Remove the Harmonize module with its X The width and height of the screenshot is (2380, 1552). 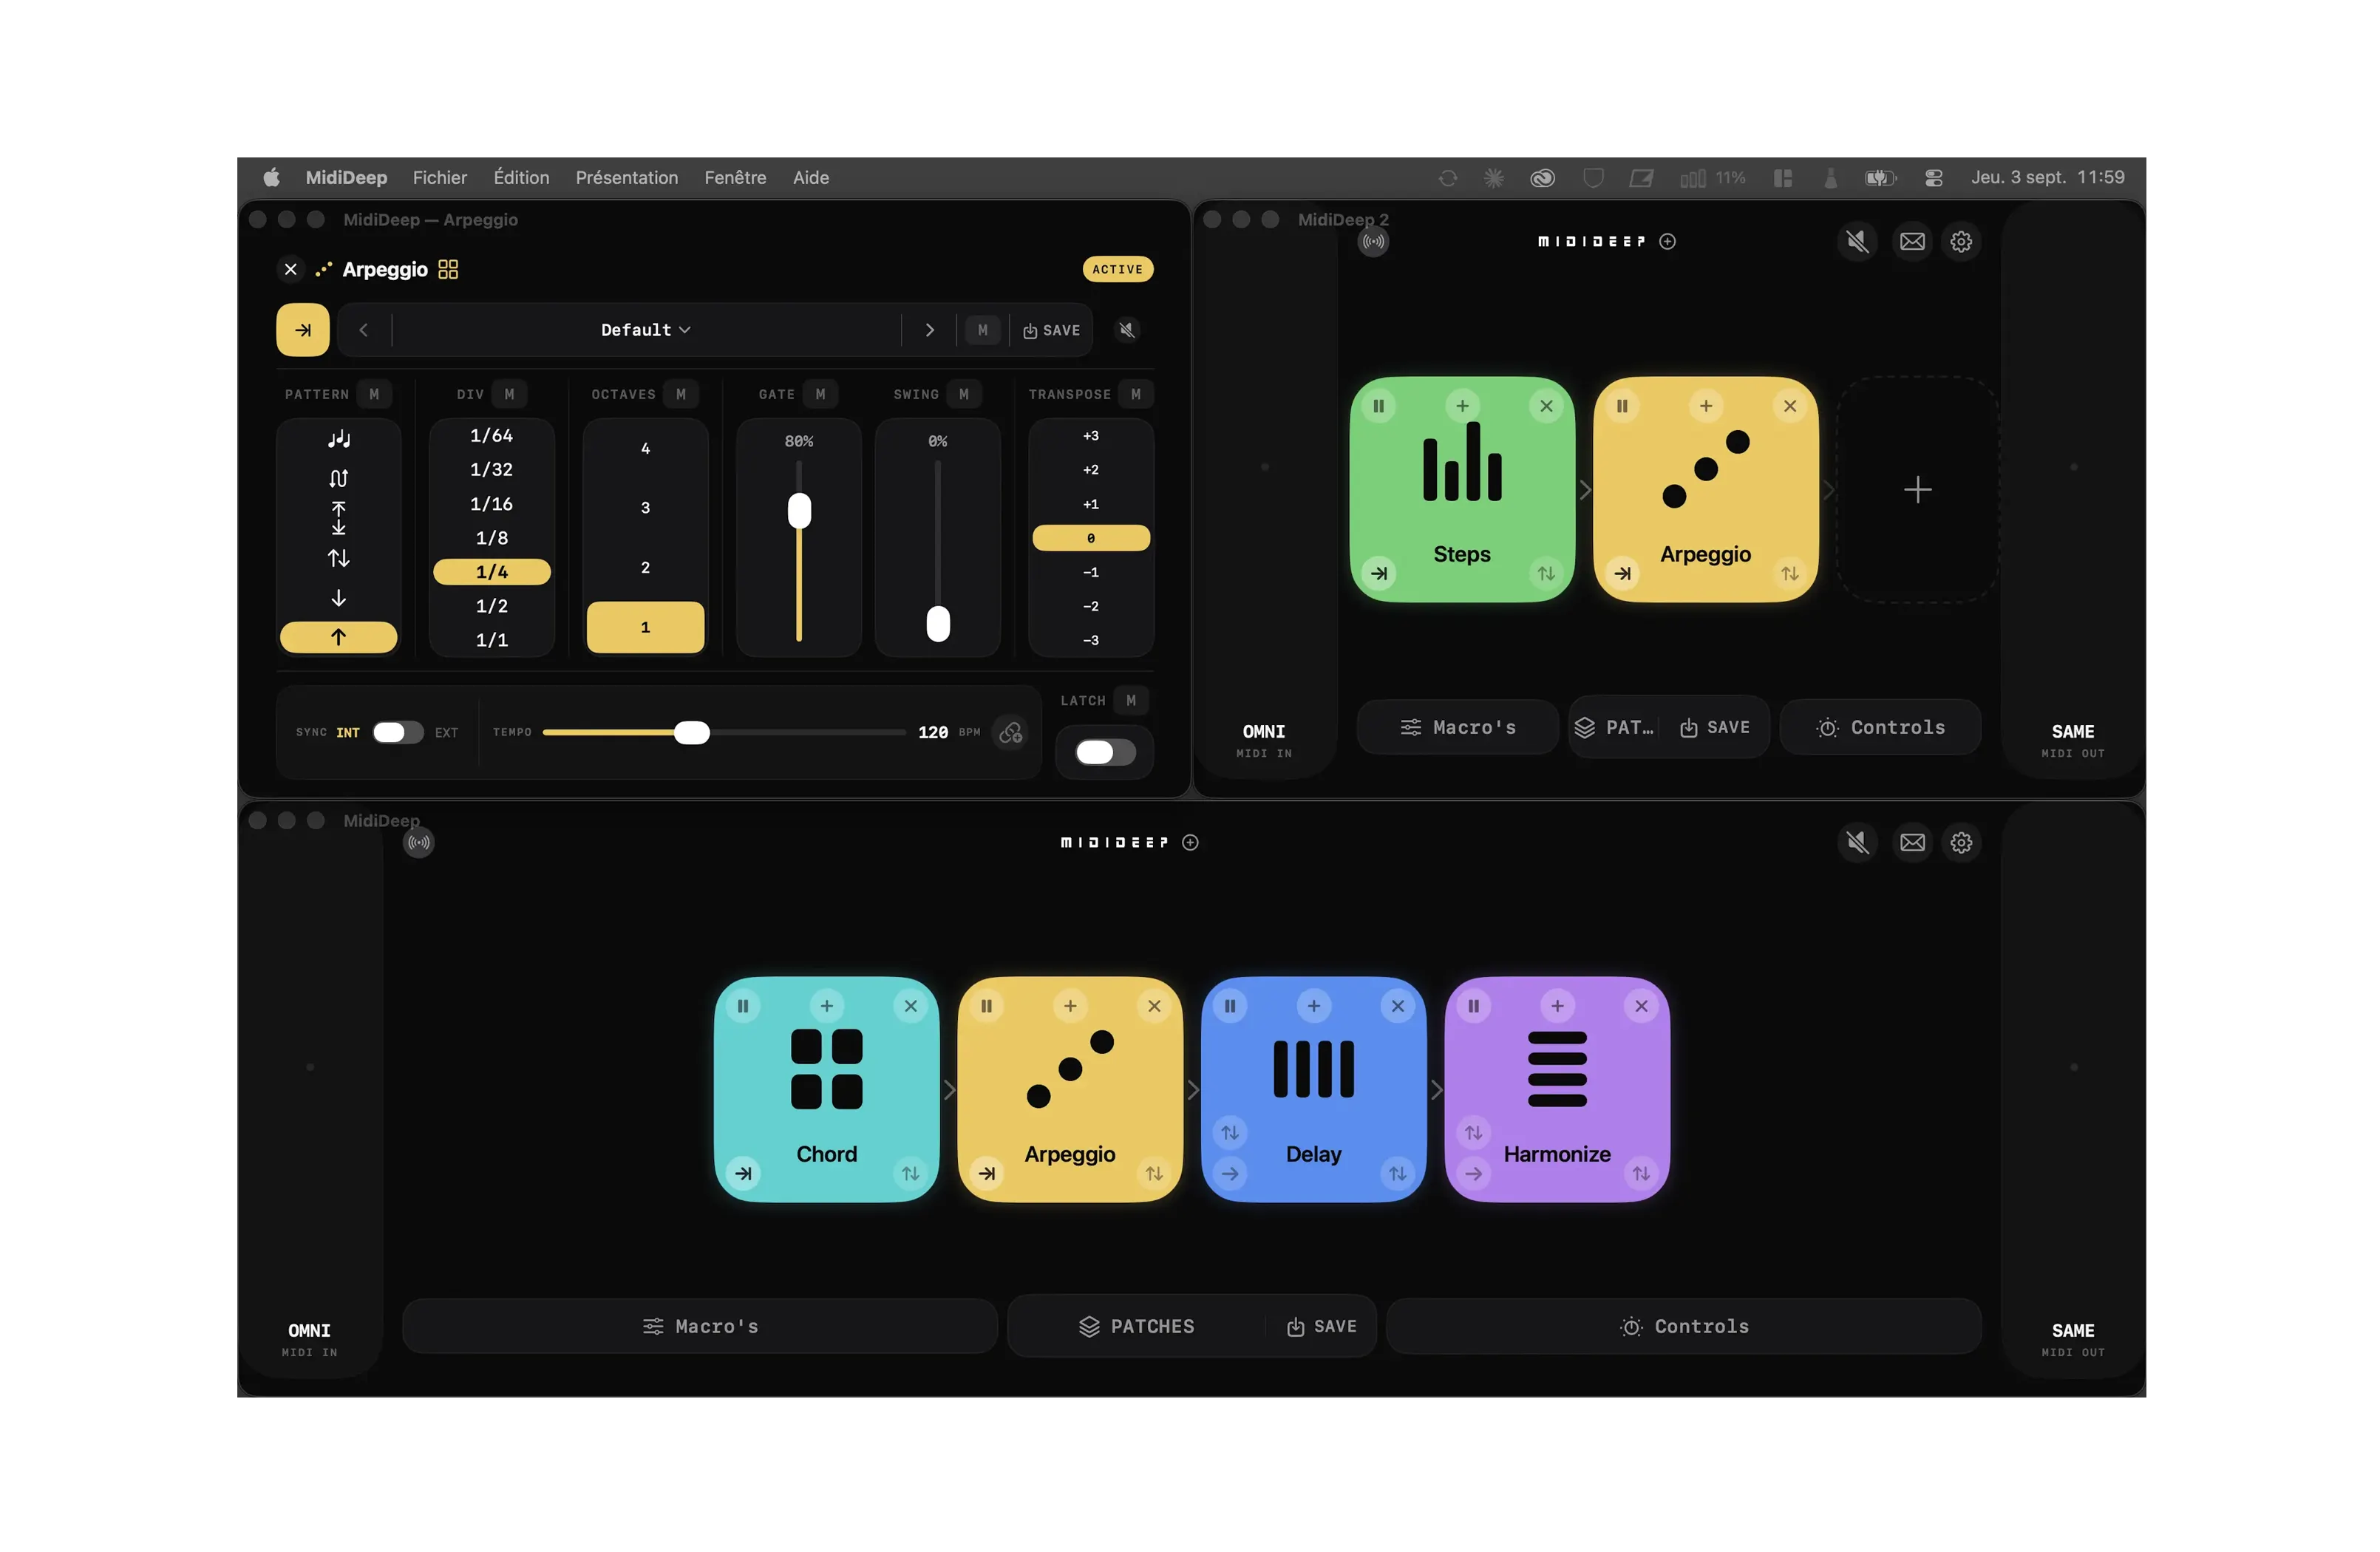1641,1006
